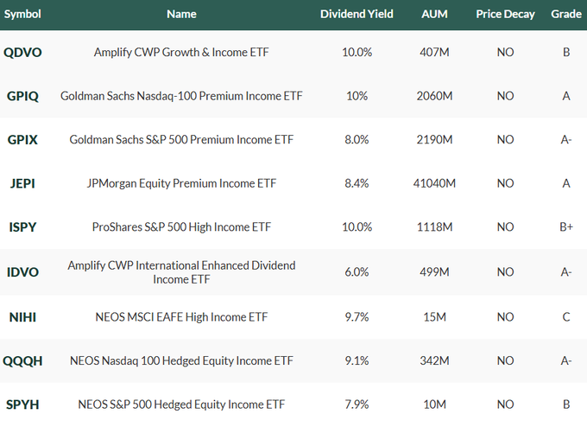587x427 pixels.
Task: Click the Symbol column header
Action: (x=22, y=14)
